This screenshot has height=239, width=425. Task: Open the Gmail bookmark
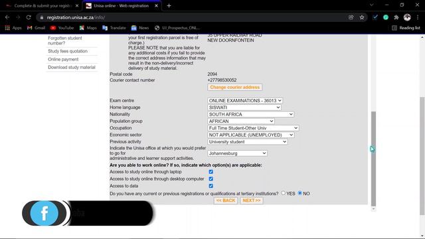click(x=36, y=28)
